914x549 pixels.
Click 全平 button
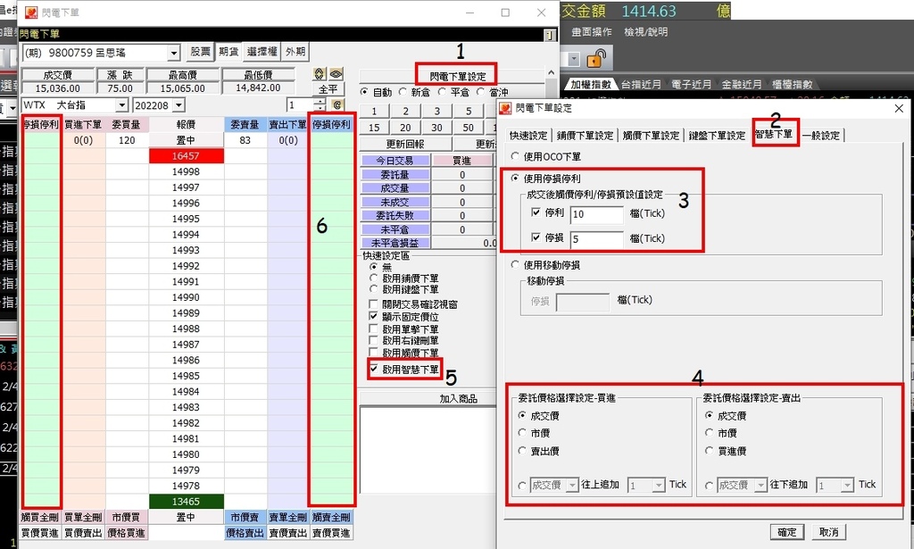328,89
